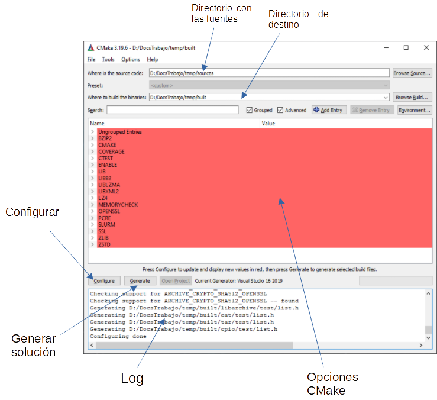Click the 'Configuring done' log line

[x=118, y=336]
